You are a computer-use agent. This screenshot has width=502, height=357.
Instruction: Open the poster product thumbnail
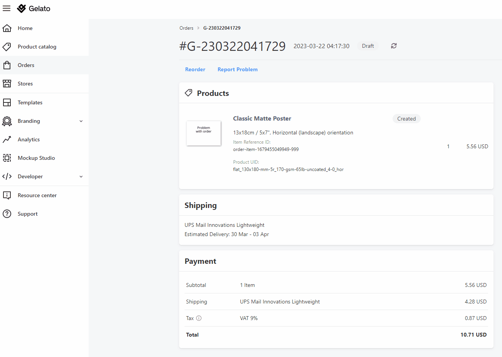(203, 133)
